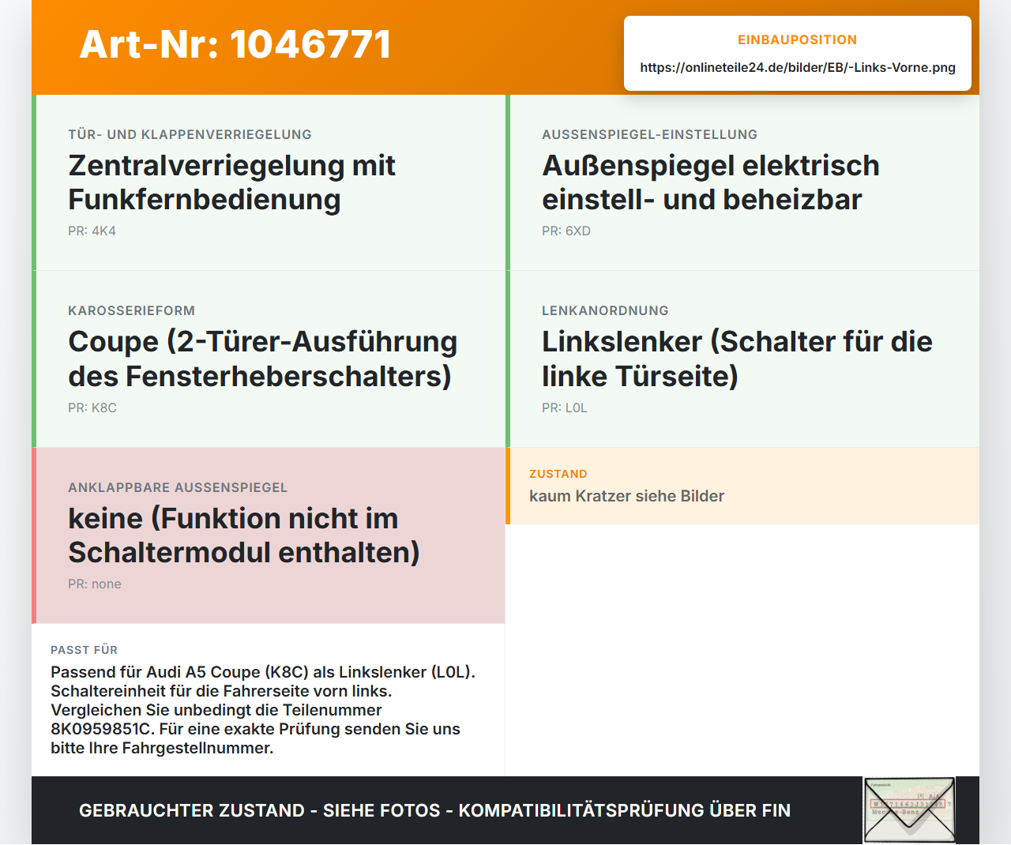
Task: Click the KAROSSERIEFORM category label
Action: point(131,310)
